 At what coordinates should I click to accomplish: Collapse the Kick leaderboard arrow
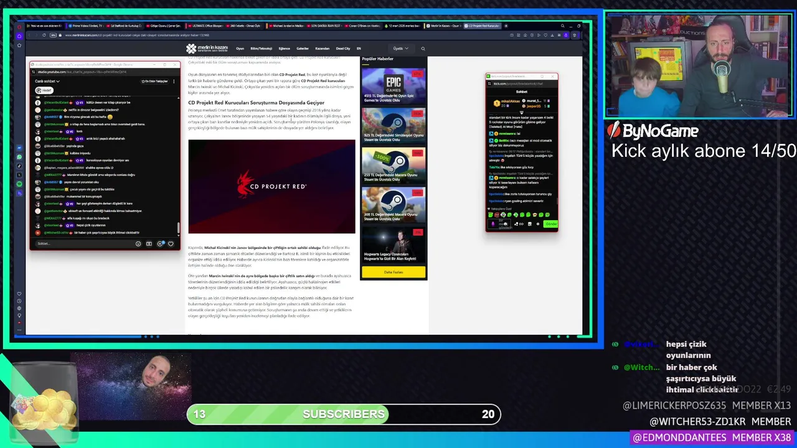point(522,113)
